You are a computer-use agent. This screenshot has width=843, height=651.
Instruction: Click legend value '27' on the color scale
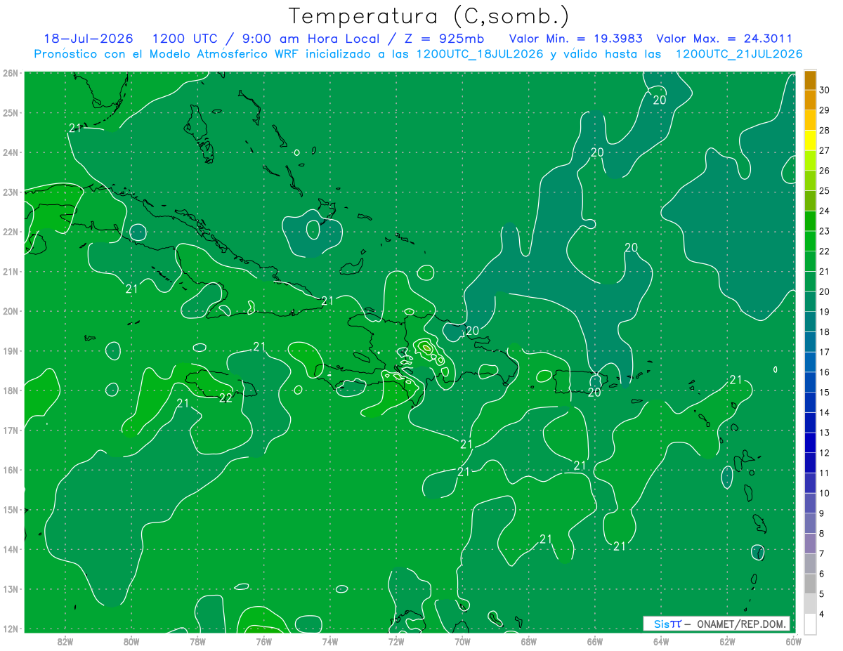[824, 151]
